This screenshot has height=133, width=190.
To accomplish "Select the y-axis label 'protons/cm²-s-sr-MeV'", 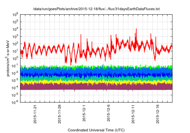I will click(8, 58).
